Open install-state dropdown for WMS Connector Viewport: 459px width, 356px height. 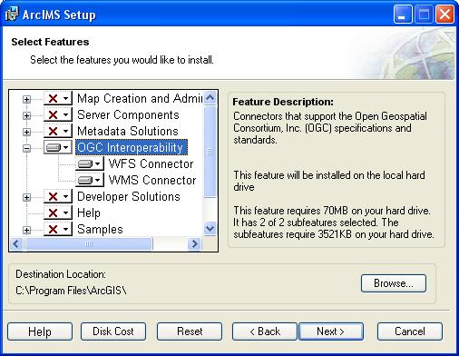tap(90, 180)
